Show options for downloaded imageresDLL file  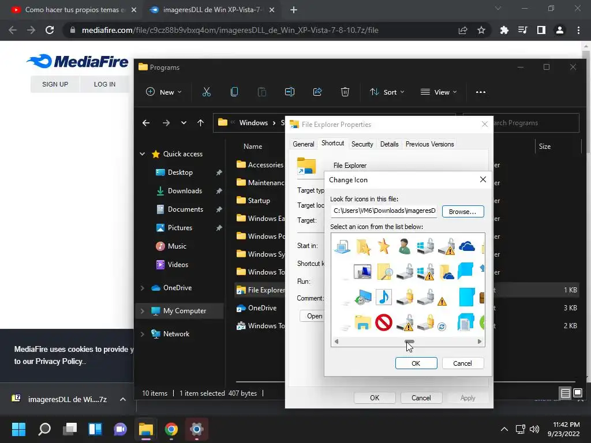(x=123, y=399)
